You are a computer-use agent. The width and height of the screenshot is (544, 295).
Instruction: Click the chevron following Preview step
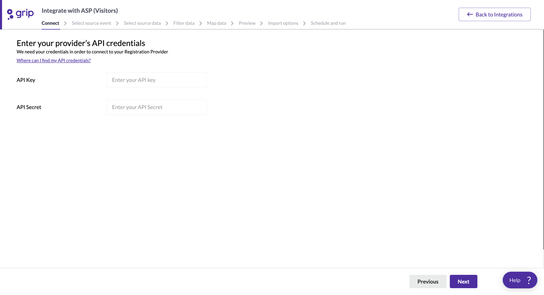(261, 23)
